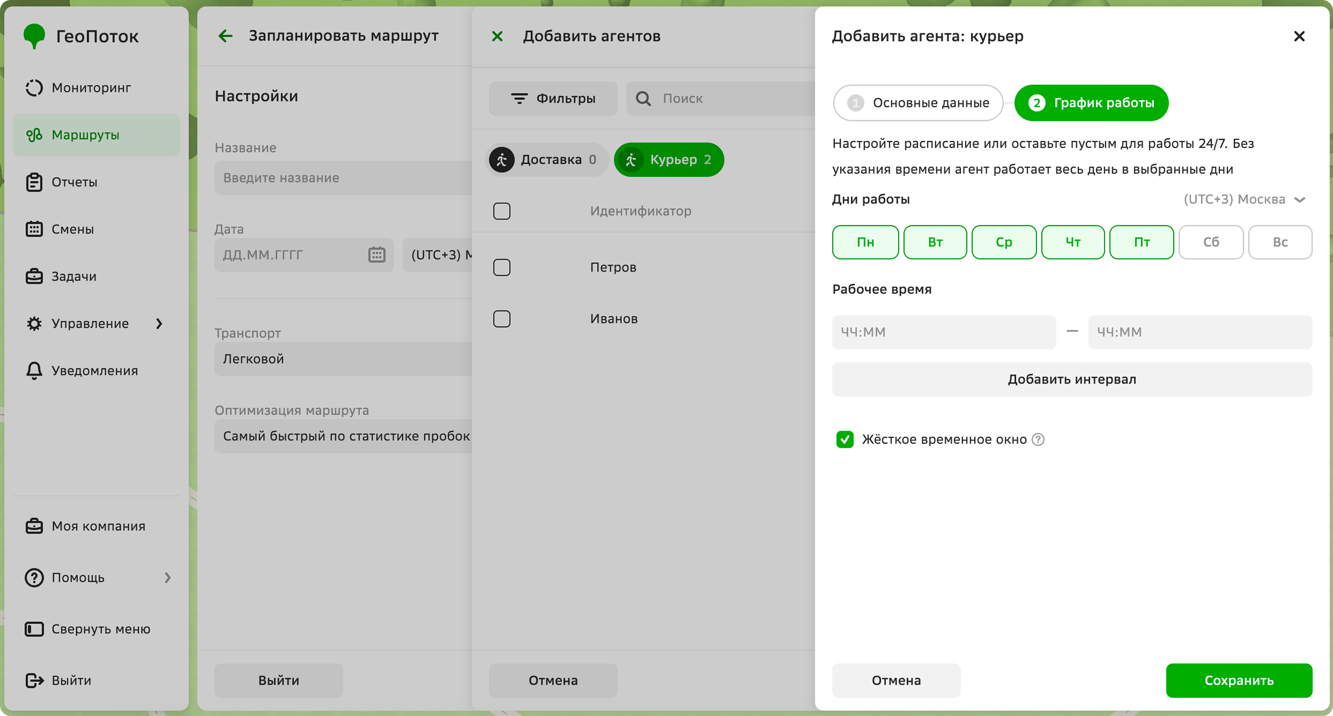The width and height of the screenshot is (1333, 716).
Task: Open the Маршруты section
Action: click(x=96, y=135)
